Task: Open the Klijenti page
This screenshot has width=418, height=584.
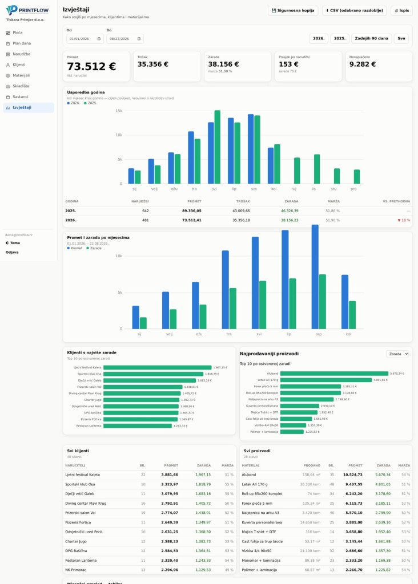Action: 29,65
